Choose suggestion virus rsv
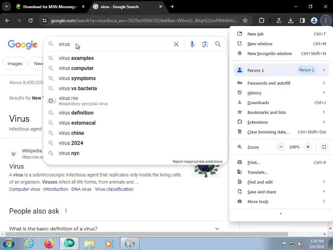The height and width of the screenshot is (250, 333). coord(135,101)
